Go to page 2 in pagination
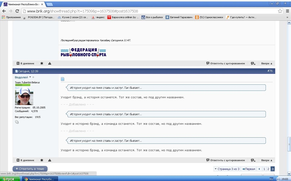The width and height of the screenshot is (291, 181). (268, 169)
